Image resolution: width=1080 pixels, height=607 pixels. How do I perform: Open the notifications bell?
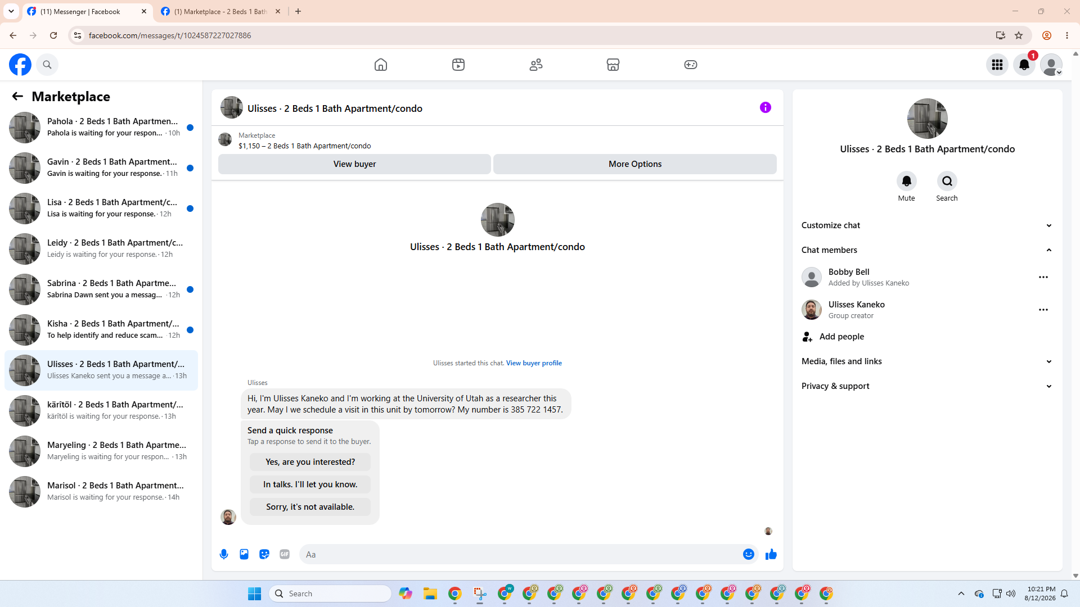1024,65
